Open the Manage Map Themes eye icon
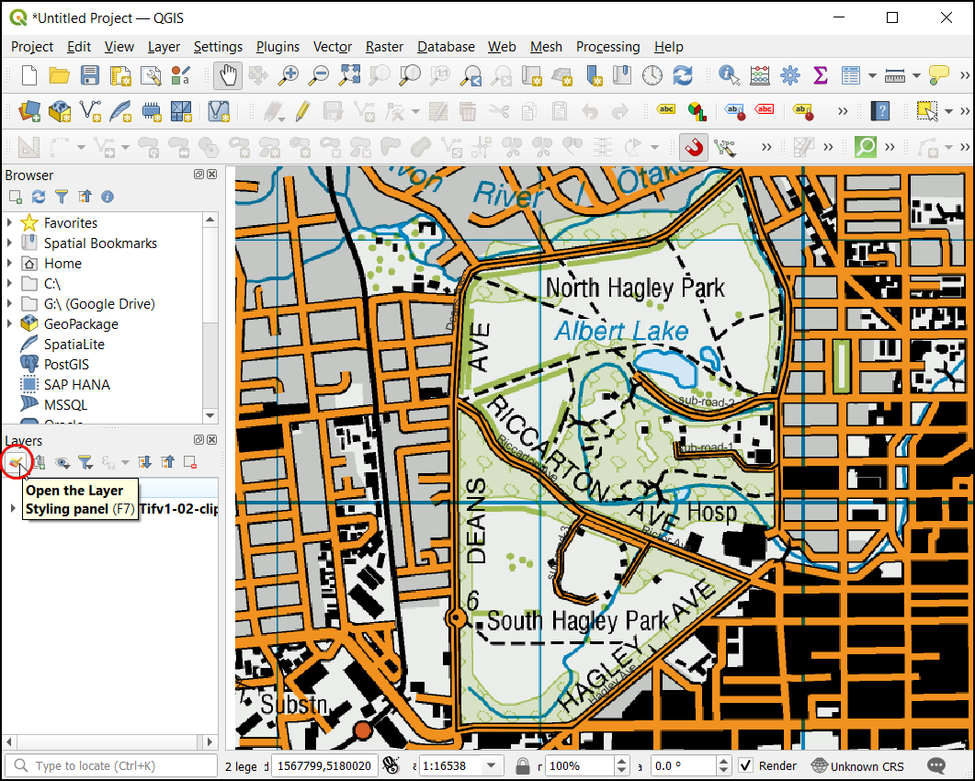Viewport: 975px width, 781px height. [62, 462]
